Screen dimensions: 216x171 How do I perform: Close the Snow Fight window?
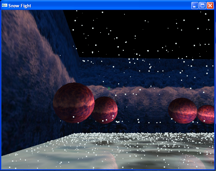pyautogui.click(x=210, y=5)
